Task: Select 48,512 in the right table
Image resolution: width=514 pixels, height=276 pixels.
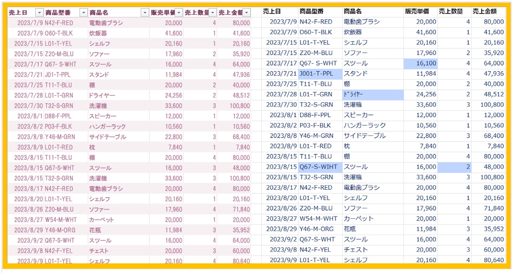Action: click(494, 94)
